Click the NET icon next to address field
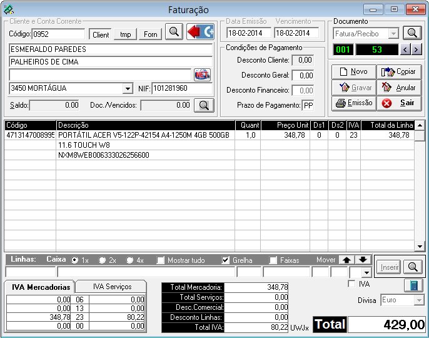Viewport: 429px width, 338px height. (x=202, y=74)
